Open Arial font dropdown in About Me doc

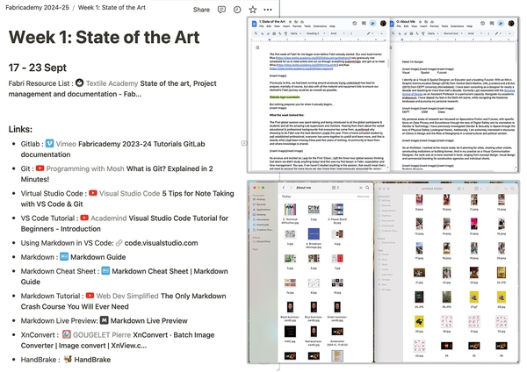[x=474, y=33]
